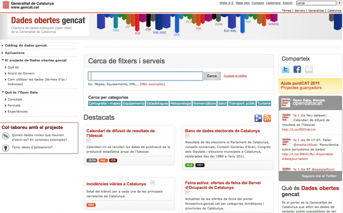This screenshot has width=343, height=213.
Task: Open Quines dades creieu que haurien d'obrir-se link
Action: (40, 138)
